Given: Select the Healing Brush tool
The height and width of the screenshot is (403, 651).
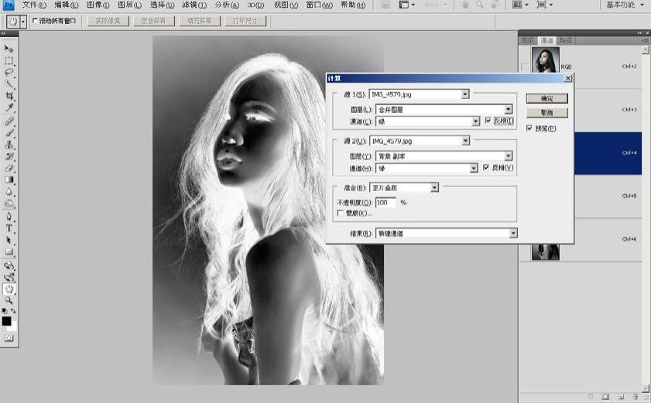Looking at the screenshot, I should coord(9,121).
